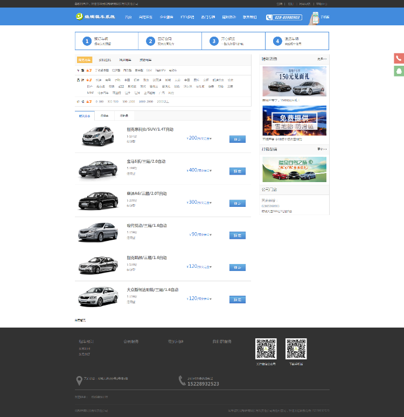The image size is (404, 417).
Task: Open the first orange-highlighted rental tab
Action: 85,60
